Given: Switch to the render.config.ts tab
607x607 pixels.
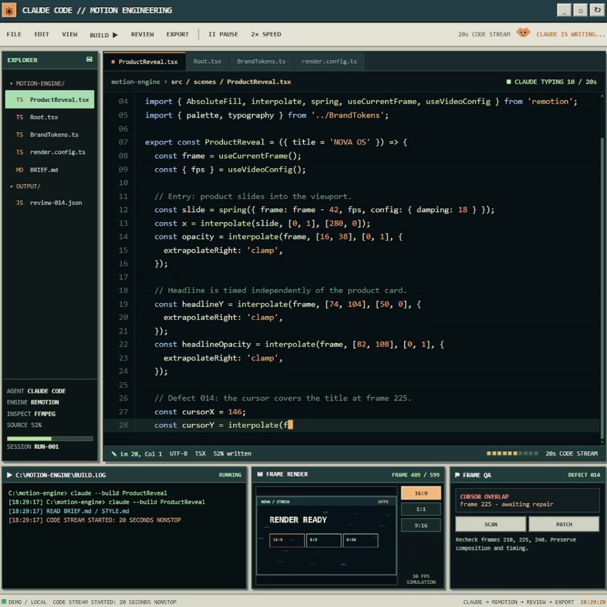Looking at the screenshot, I should tap(329, 62).
